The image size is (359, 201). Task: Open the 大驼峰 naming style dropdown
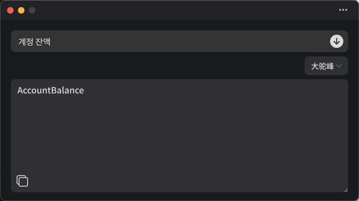[x=326, y=66]
